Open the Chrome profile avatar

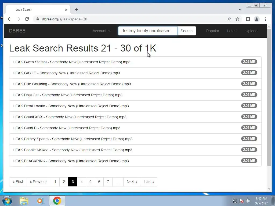tap(256, 19)
